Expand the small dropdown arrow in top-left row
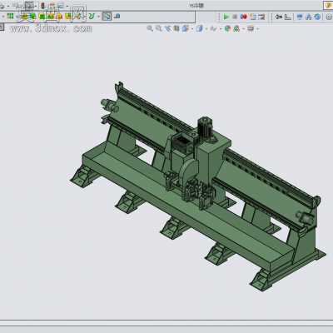Viewport: 333px width, 333px height. (67, 6)
